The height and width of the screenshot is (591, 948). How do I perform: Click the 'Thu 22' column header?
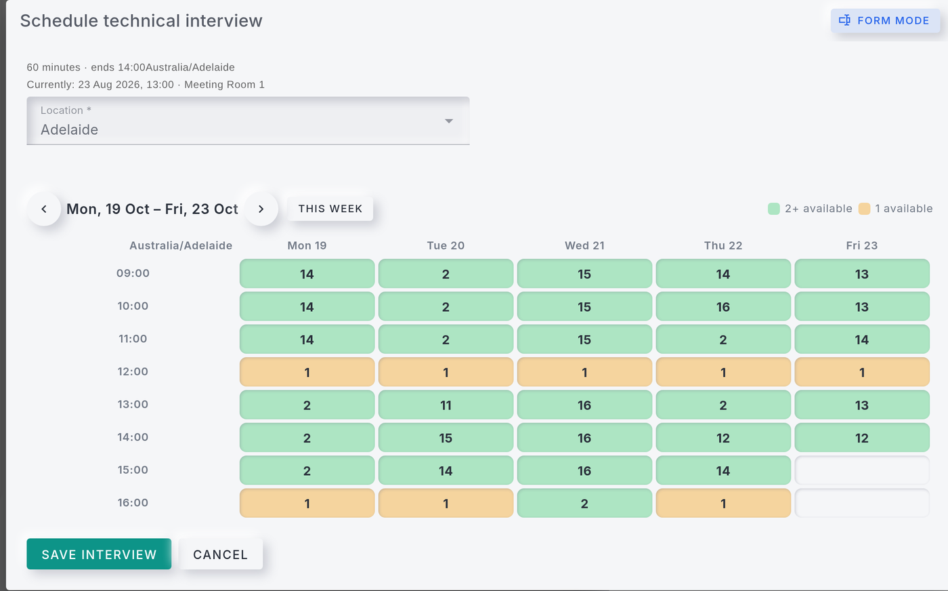tap(723, 245)
